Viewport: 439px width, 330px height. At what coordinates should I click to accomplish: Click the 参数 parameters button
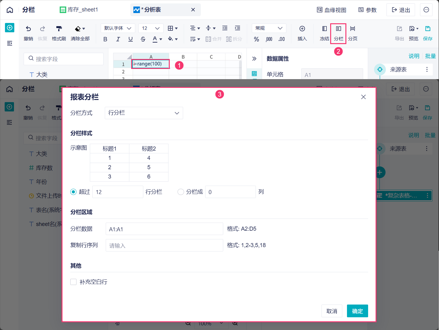coord(367,10)
